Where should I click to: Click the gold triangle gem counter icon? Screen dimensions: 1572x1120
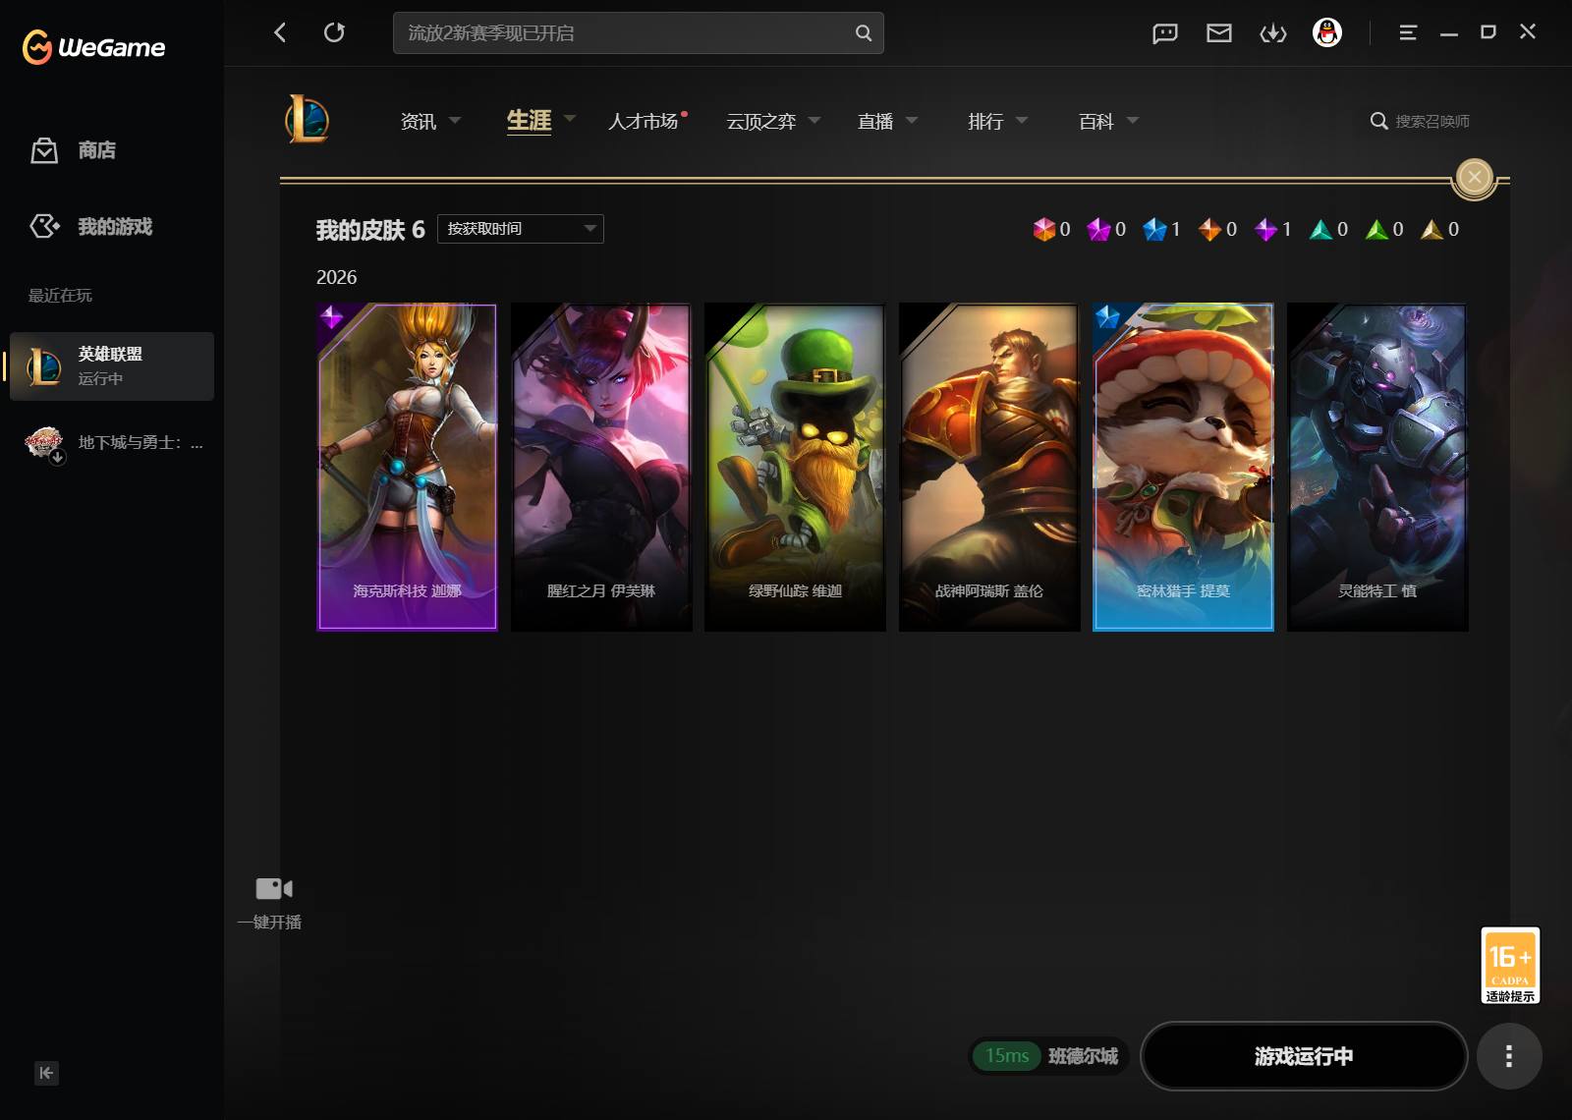1432,229
